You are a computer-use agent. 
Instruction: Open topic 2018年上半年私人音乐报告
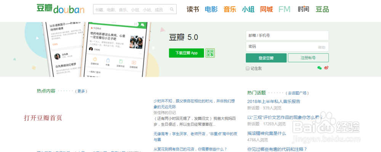(274, 101)
